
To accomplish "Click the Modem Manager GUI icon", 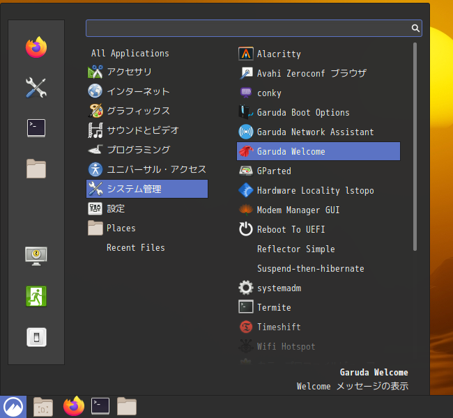I will click(x=246, y=210).
